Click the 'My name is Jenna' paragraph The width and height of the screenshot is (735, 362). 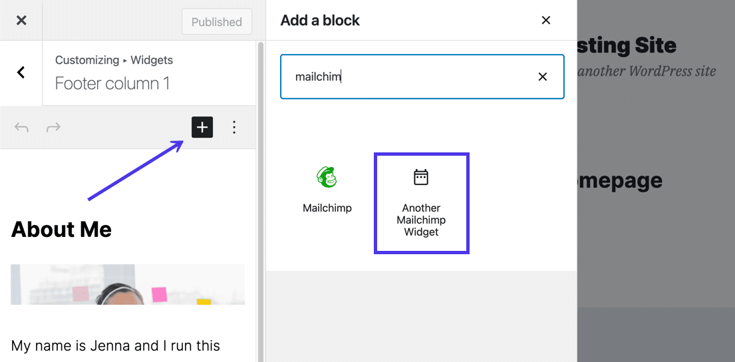point(116,345)
